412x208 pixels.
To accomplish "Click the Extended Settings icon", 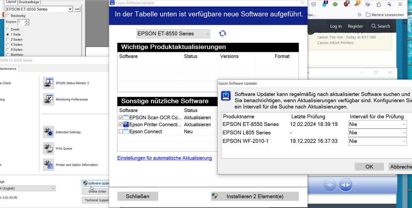I will click(x=48, y=132).
